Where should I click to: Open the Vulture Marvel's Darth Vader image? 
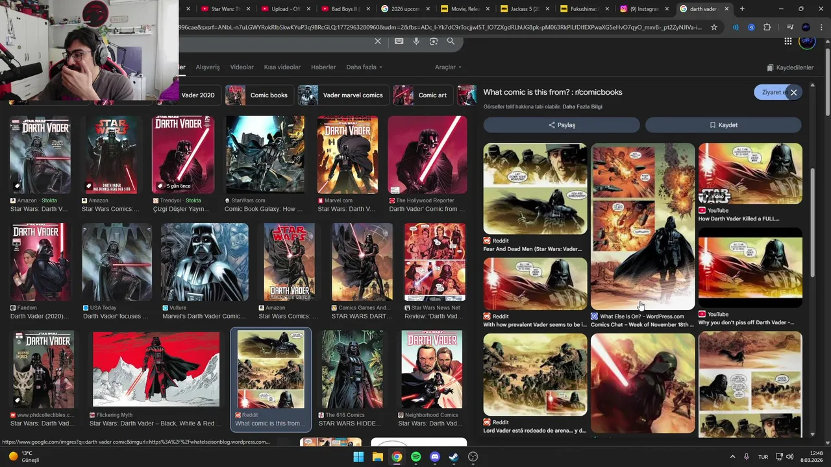(205, 263)
